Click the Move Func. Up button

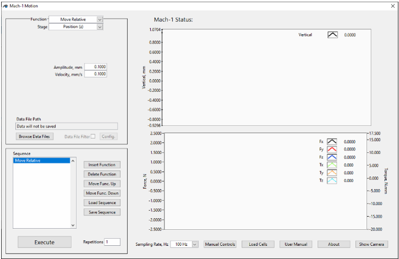(102, 184)
